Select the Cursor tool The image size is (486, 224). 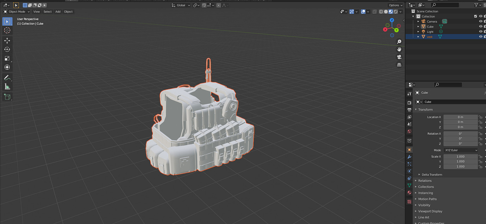(7, 30)
